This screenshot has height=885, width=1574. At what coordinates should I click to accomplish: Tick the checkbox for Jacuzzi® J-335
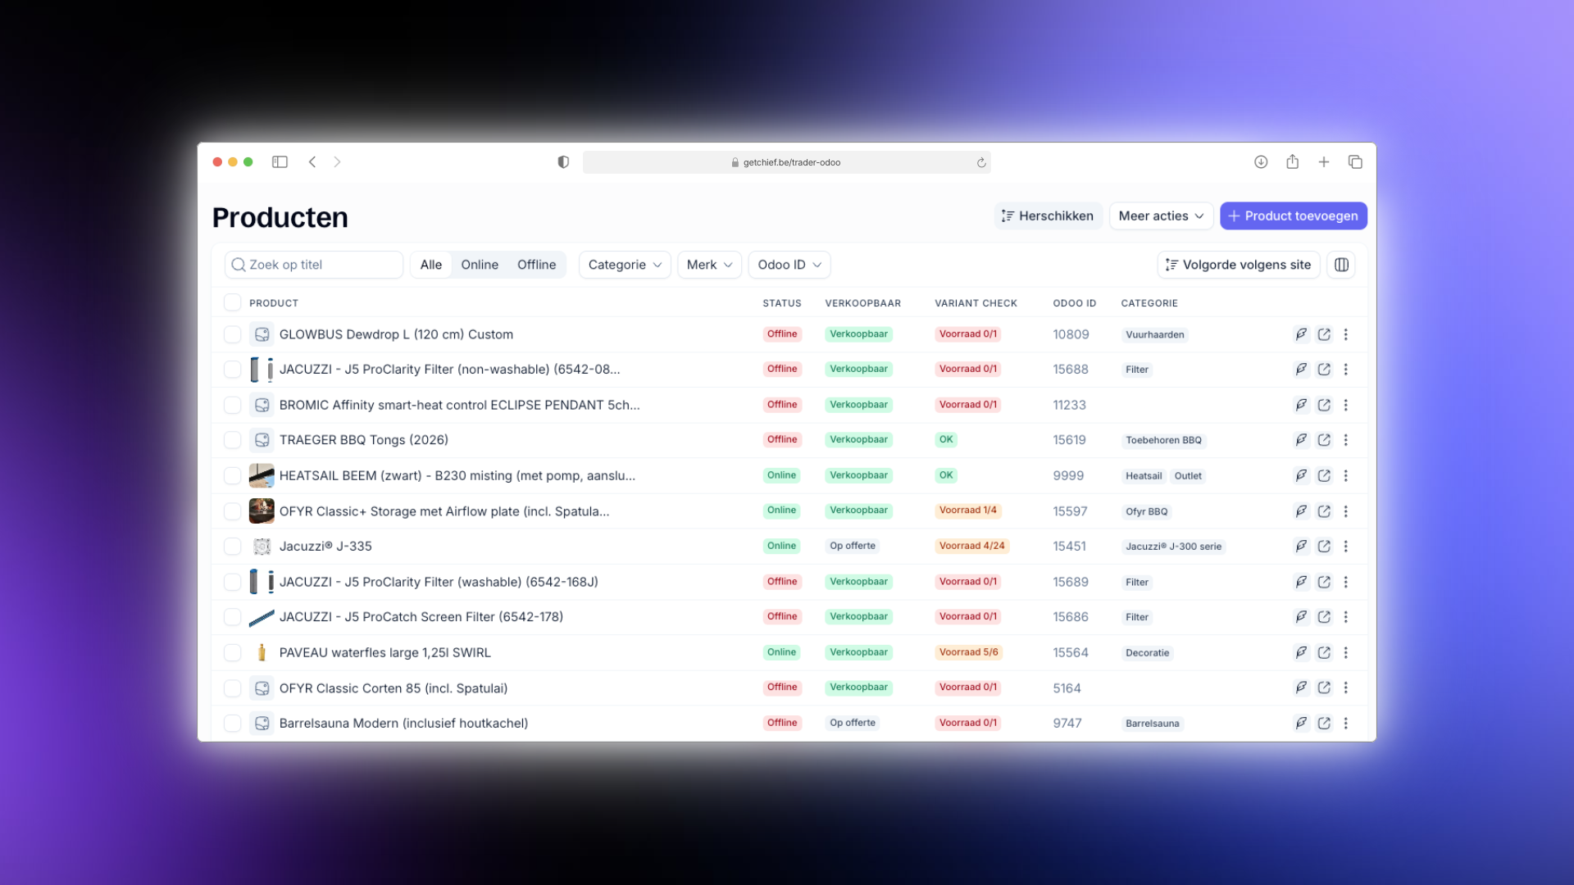point(233,547)
